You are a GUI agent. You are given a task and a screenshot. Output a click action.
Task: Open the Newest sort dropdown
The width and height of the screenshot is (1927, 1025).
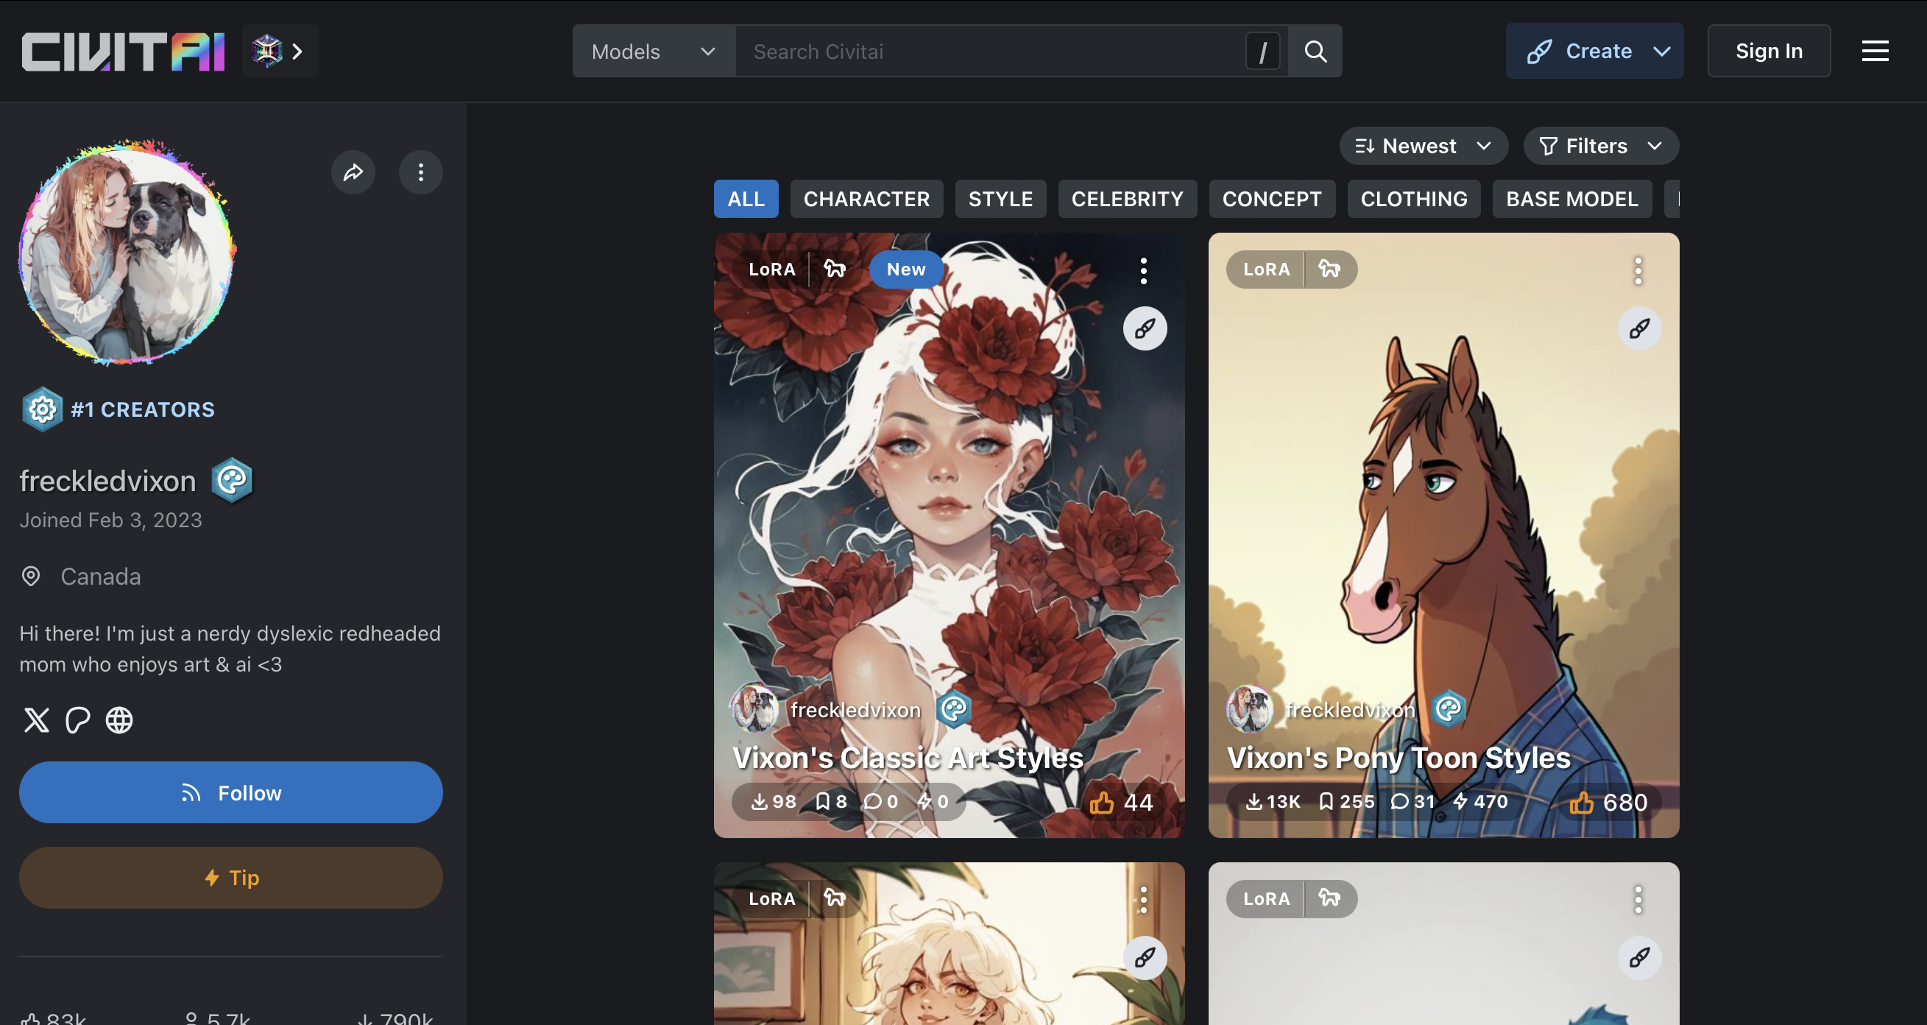point(1423,146)
